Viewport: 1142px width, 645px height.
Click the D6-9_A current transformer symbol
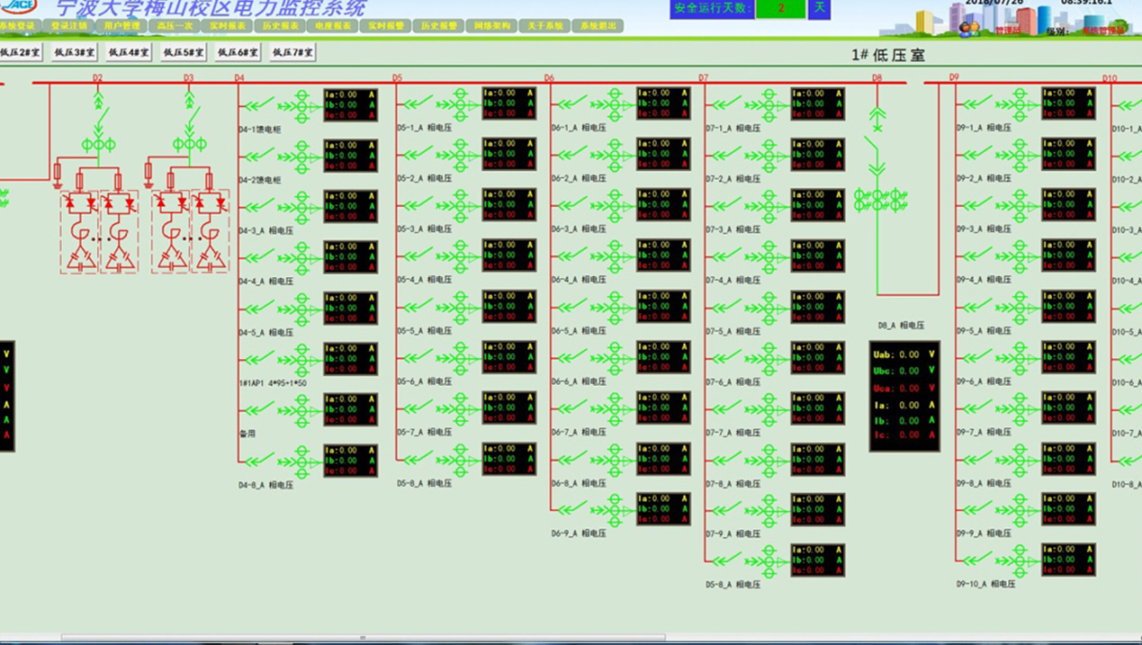615,510
